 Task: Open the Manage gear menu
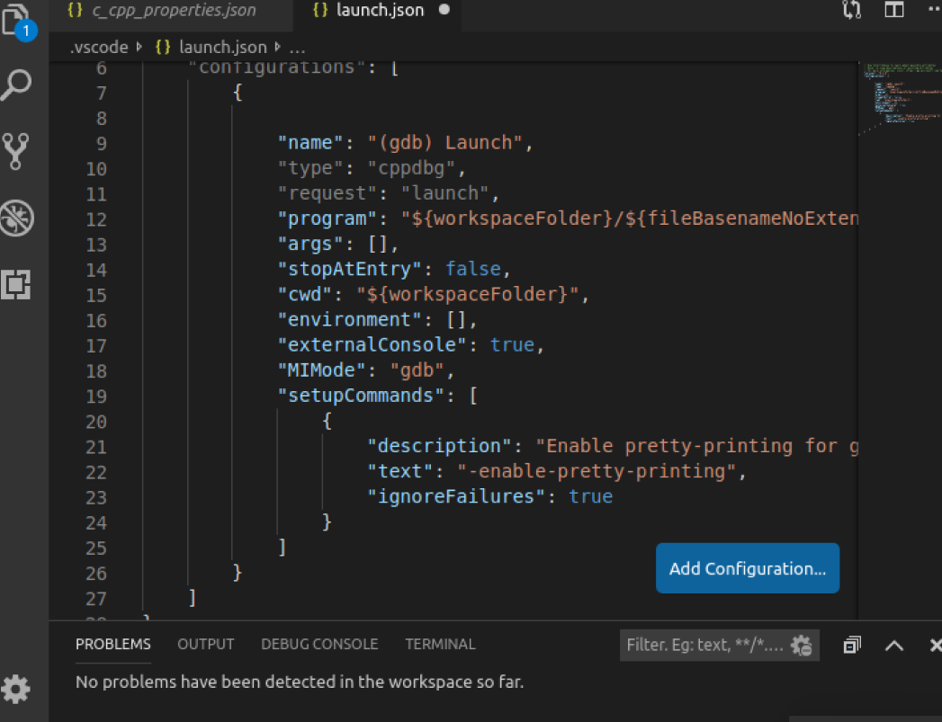[x=15, y=689]
